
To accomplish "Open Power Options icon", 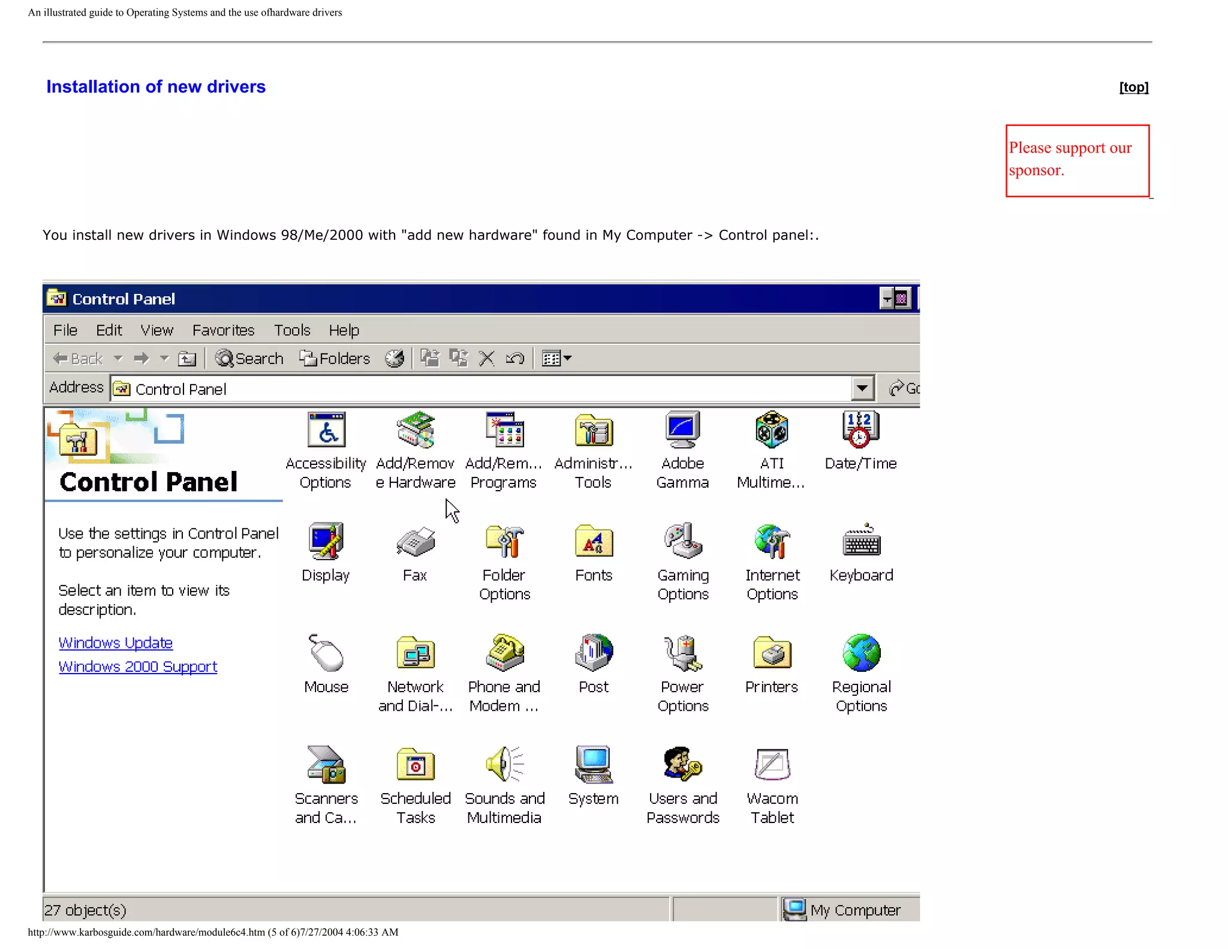I will [682, 653].
